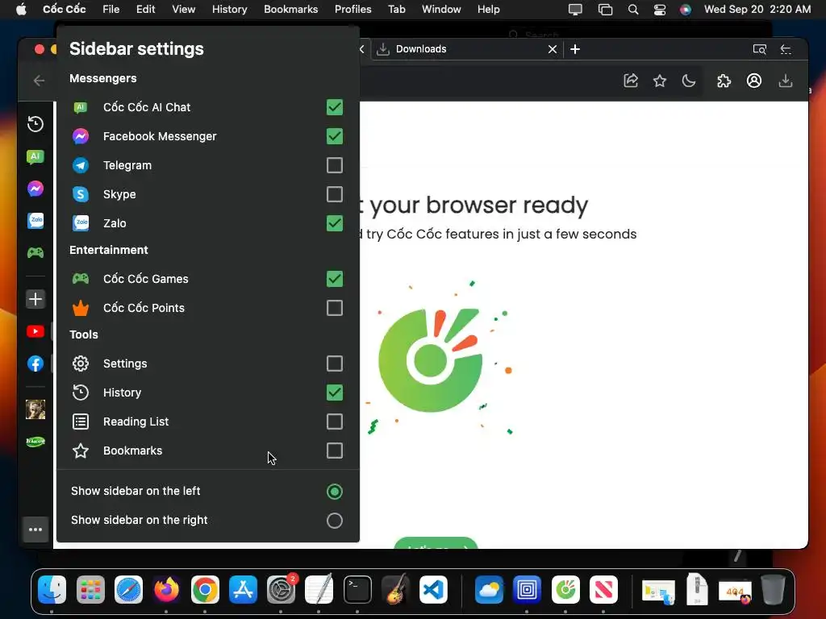Image resolution: width=826 pixels, height=619 pixels.
Task: Click Skype label in Messengers list
Action: pyautogui.click(x=119, y=194)
